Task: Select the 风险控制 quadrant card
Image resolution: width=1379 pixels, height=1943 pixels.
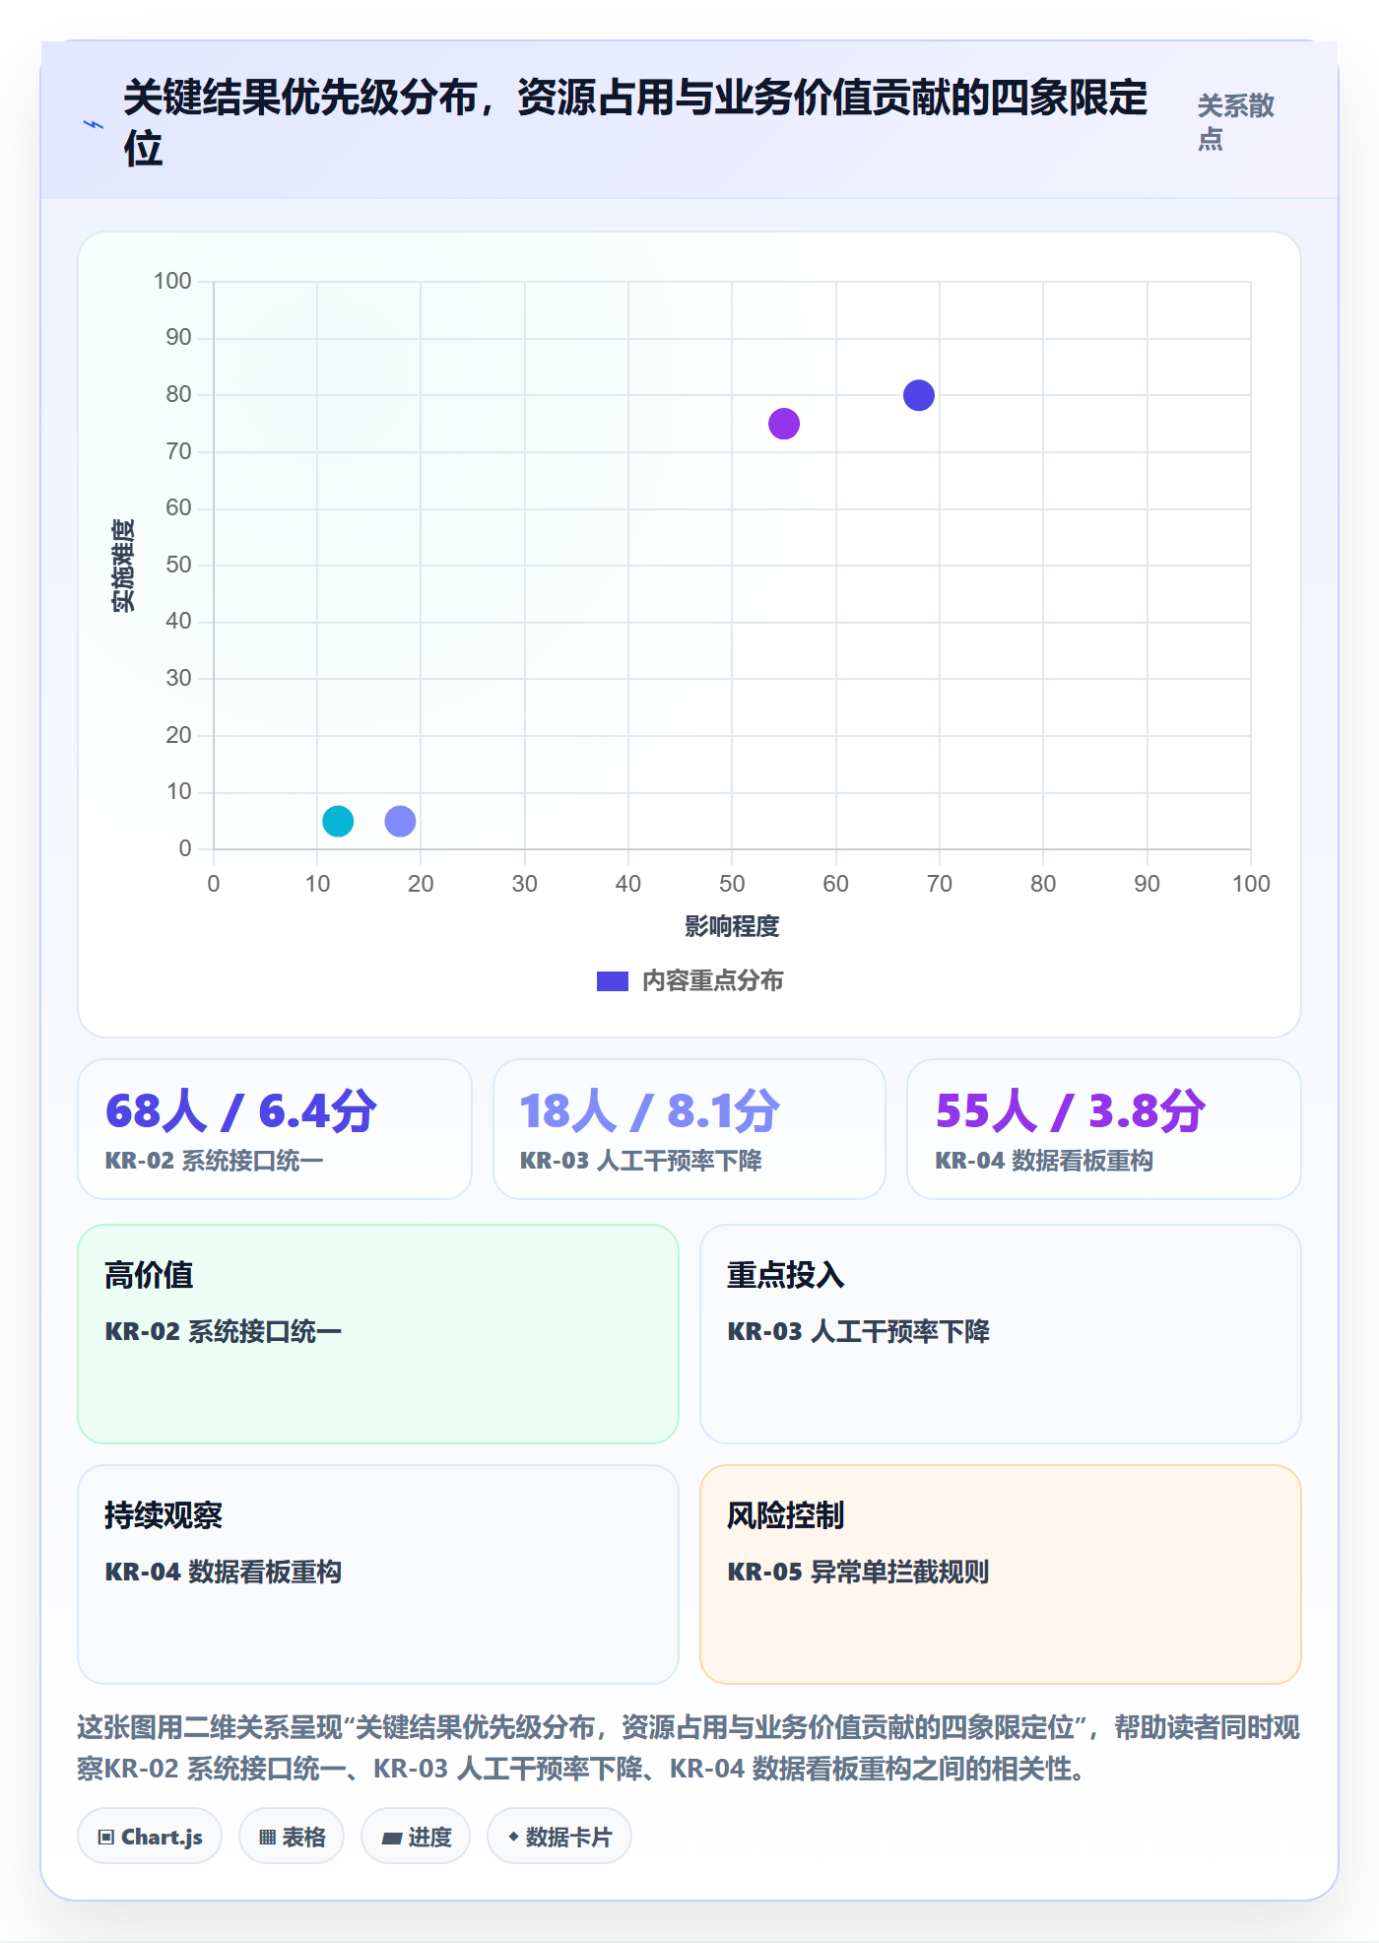Action: tap(1001, 1574)
